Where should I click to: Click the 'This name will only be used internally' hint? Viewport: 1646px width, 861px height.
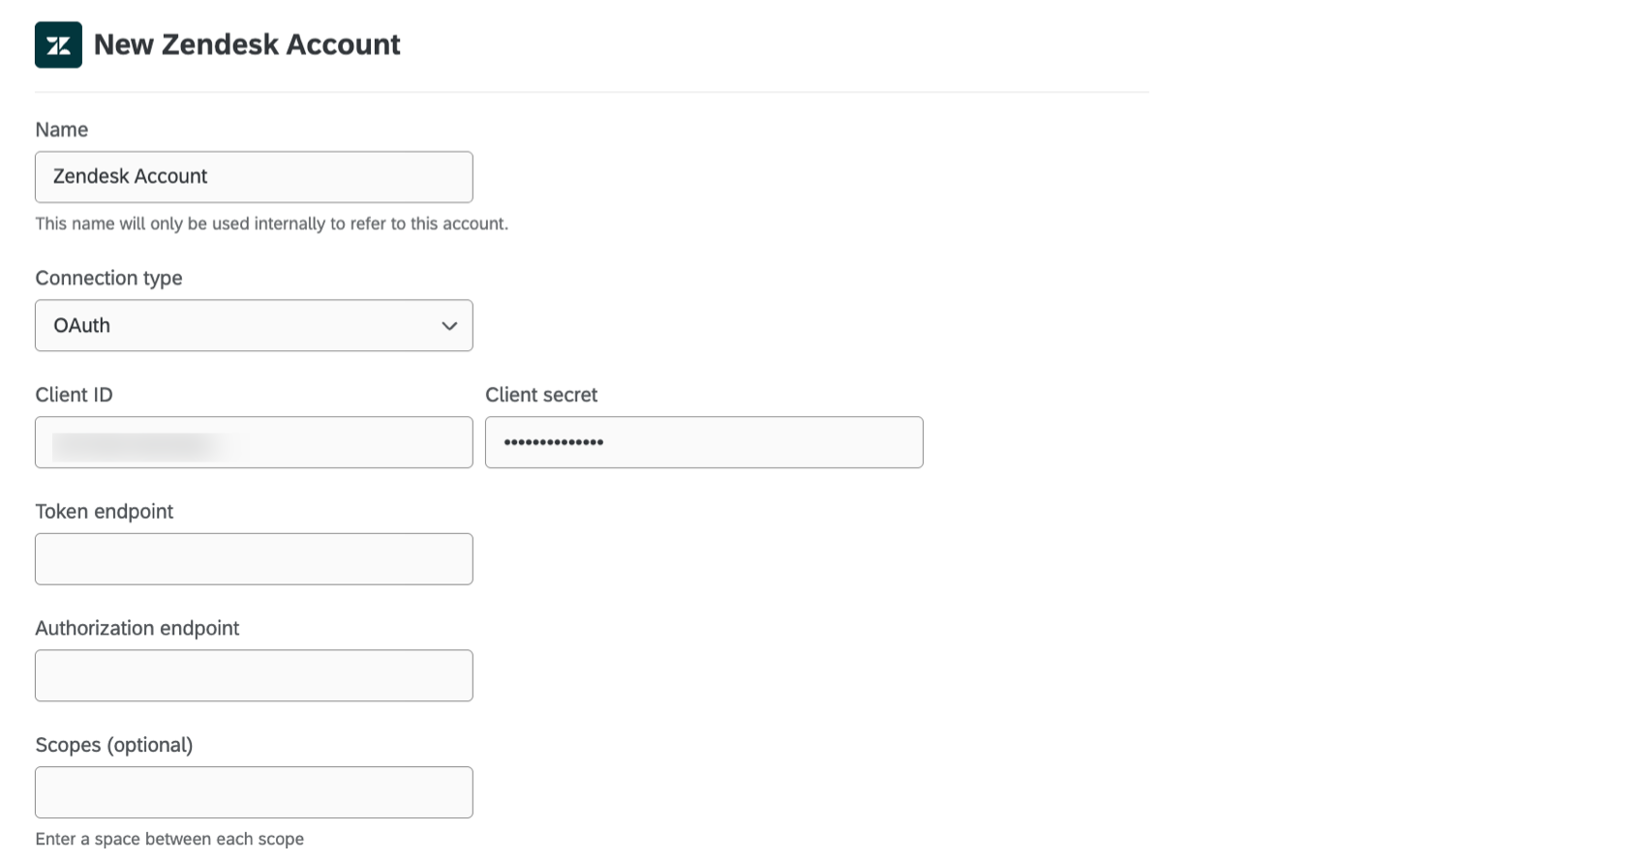click(x=271, y=223)
